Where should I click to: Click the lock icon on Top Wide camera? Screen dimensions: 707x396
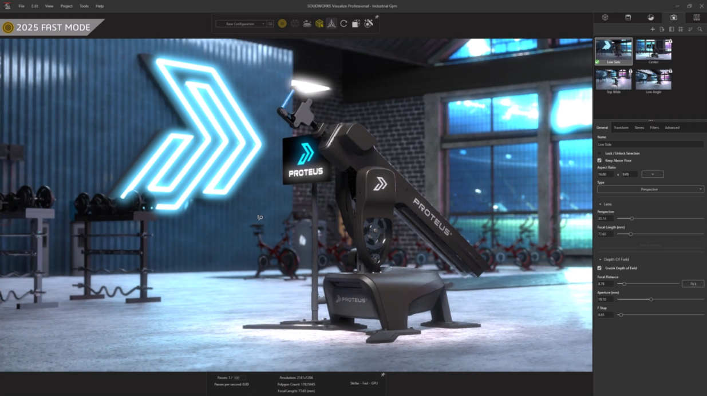click(630, 71)
